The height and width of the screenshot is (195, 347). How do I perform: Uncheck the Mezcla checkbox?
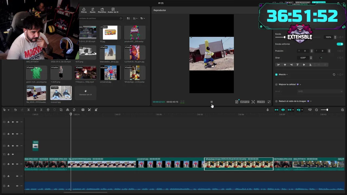[276, 74]
